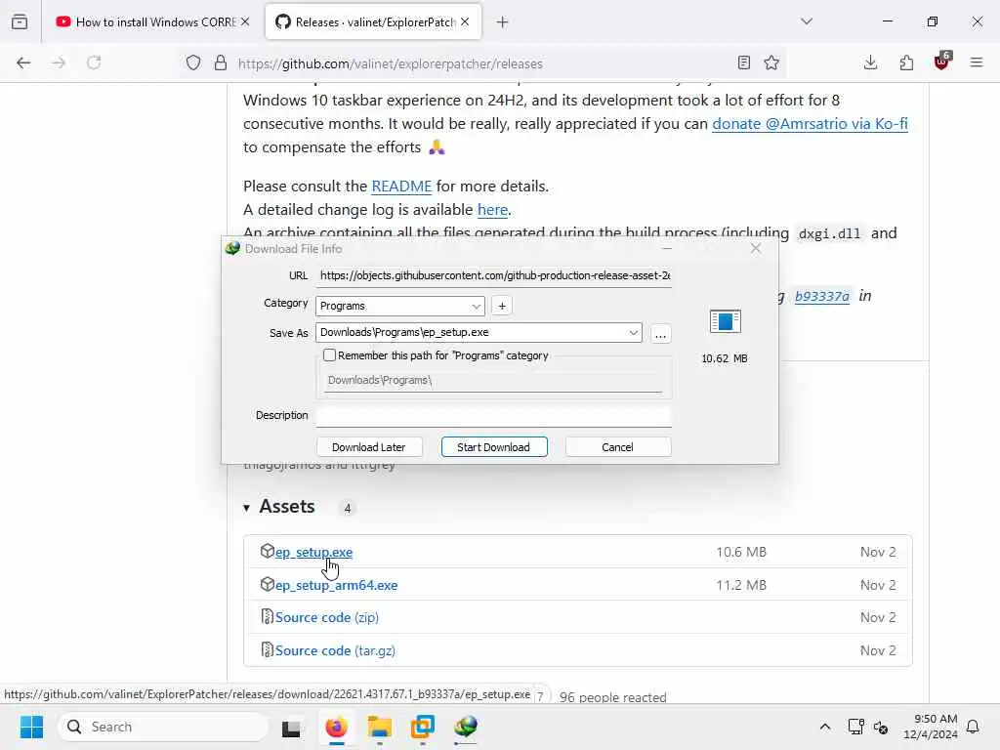Open the README link
Image resolution: width=1000 pixels, height=750 pixels.
(x=401, y=187)
